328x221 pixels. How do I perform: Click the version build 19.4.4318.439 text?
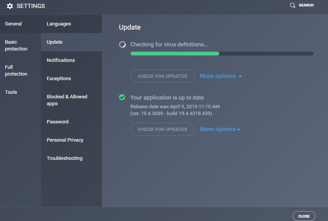(x=171, y=113)
